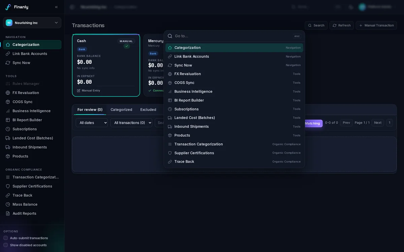The width and height of the screenshot is (404, 252).
Task: Click Next pagination button
Action: pyautogui.click(x=378, y=123)
